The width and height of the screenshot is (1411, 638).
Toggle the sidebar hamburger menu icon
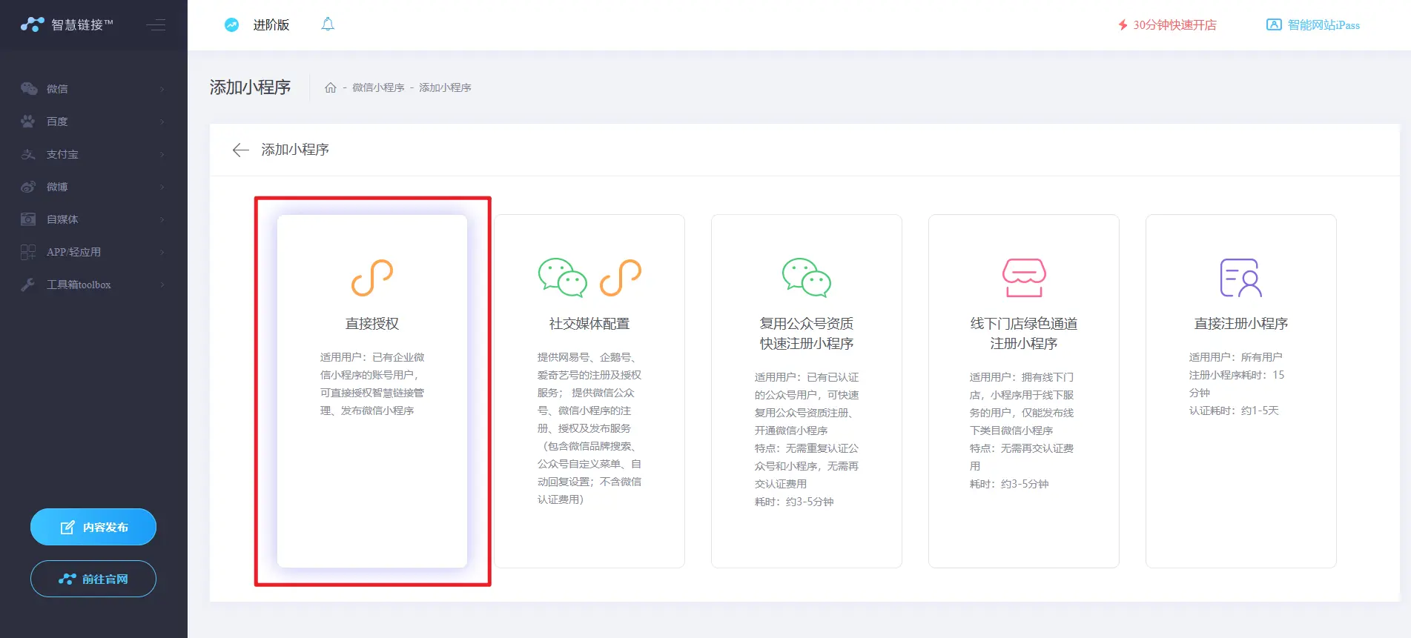click(156, 25)
